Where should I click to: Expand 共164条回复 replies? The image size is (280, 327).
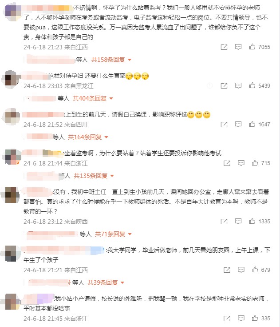point(88,137)
